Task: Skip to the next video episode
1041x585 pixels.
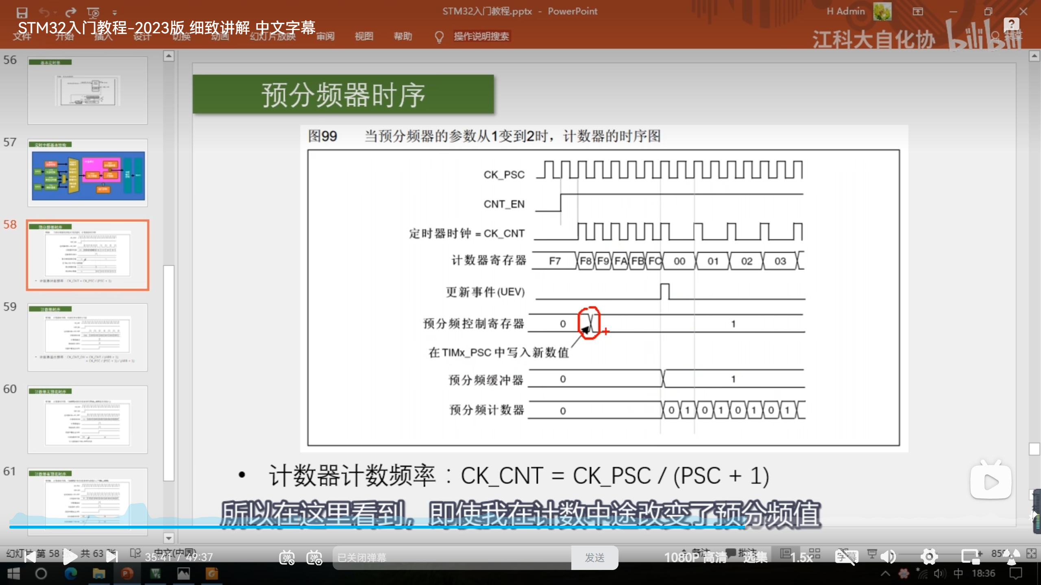Action: click(x=112, y=557)
